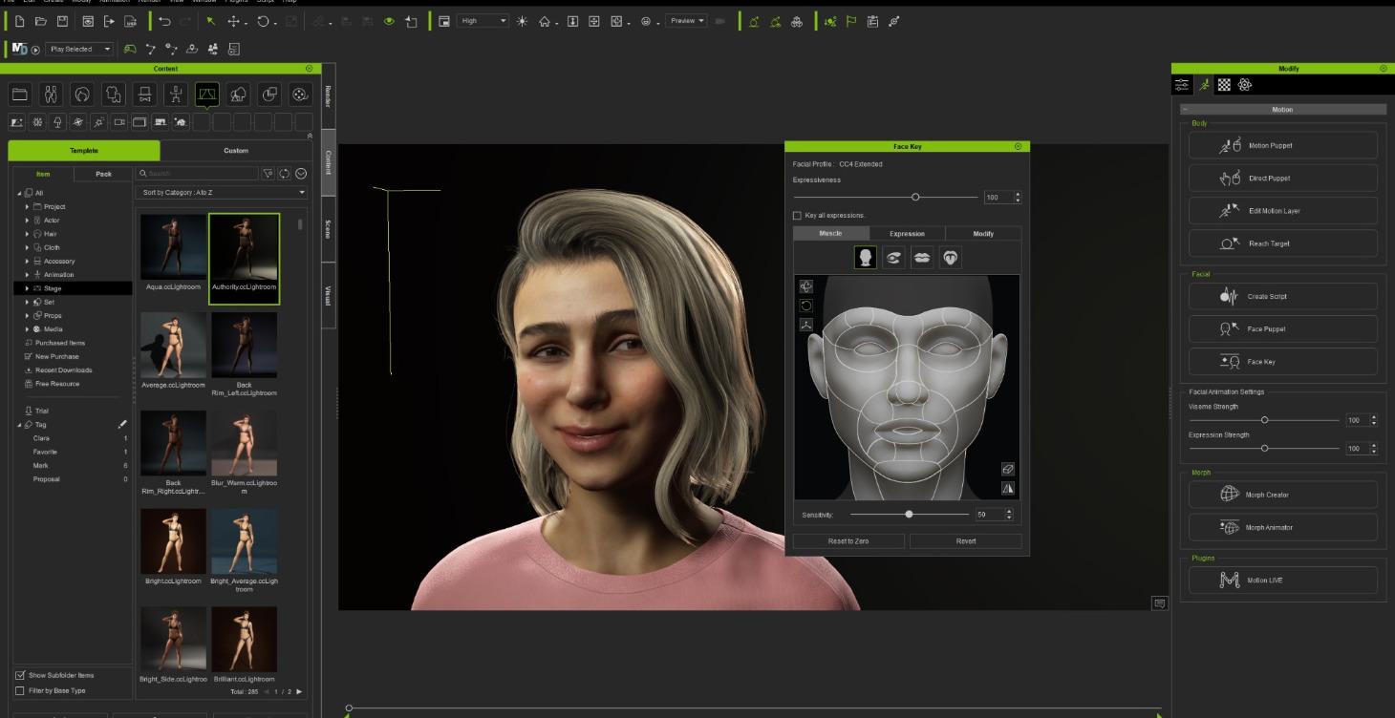Enable Filter by Base Type
This screenshot has width=1395, height=718.
[x=19, y=689]
